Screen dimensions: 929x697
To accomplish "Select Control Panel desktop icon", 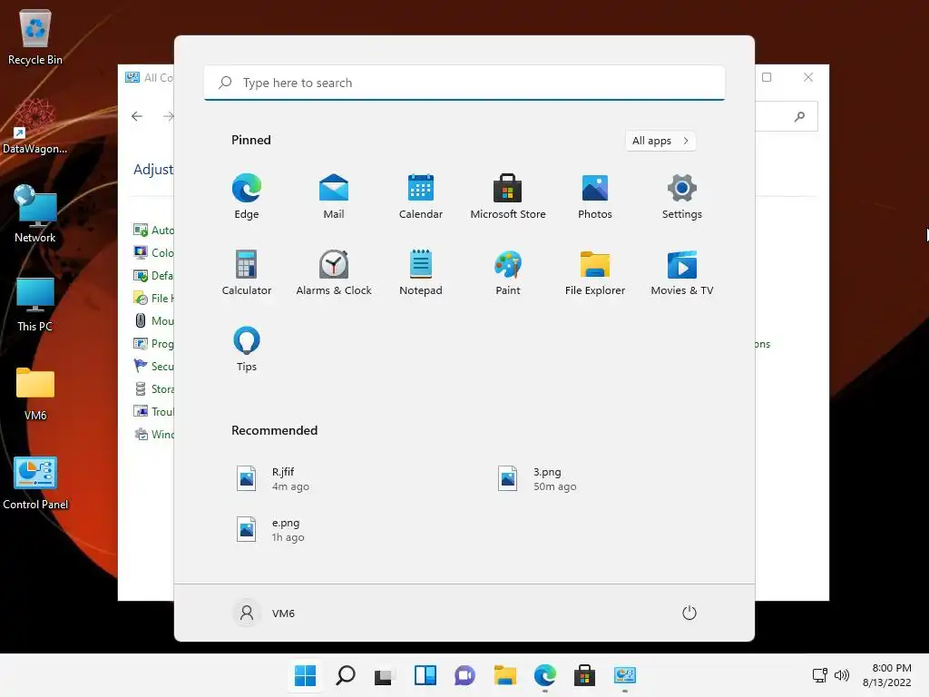I will click(35, 483).
